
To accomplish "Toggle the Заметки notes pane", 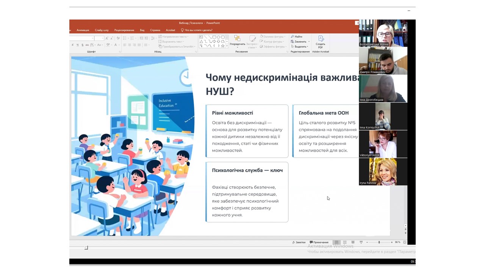I will pyautogui.click(x=299, y=242).
